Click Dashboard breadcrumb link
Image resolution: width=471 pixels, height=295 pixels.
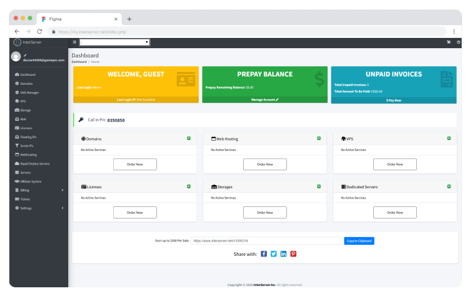79,62
